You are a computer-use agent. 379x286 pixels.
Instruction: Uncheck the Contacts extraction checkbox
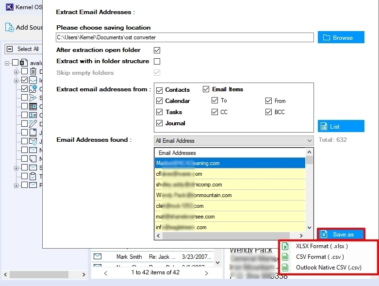pyautogui.click(x=160, y=90)
